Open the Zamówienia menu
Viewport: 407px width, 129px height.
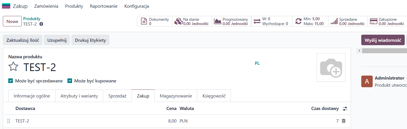(46, 6)
